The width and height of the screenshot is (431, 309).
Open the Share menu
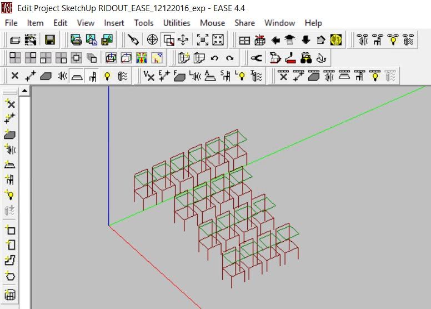pos(244,23)
